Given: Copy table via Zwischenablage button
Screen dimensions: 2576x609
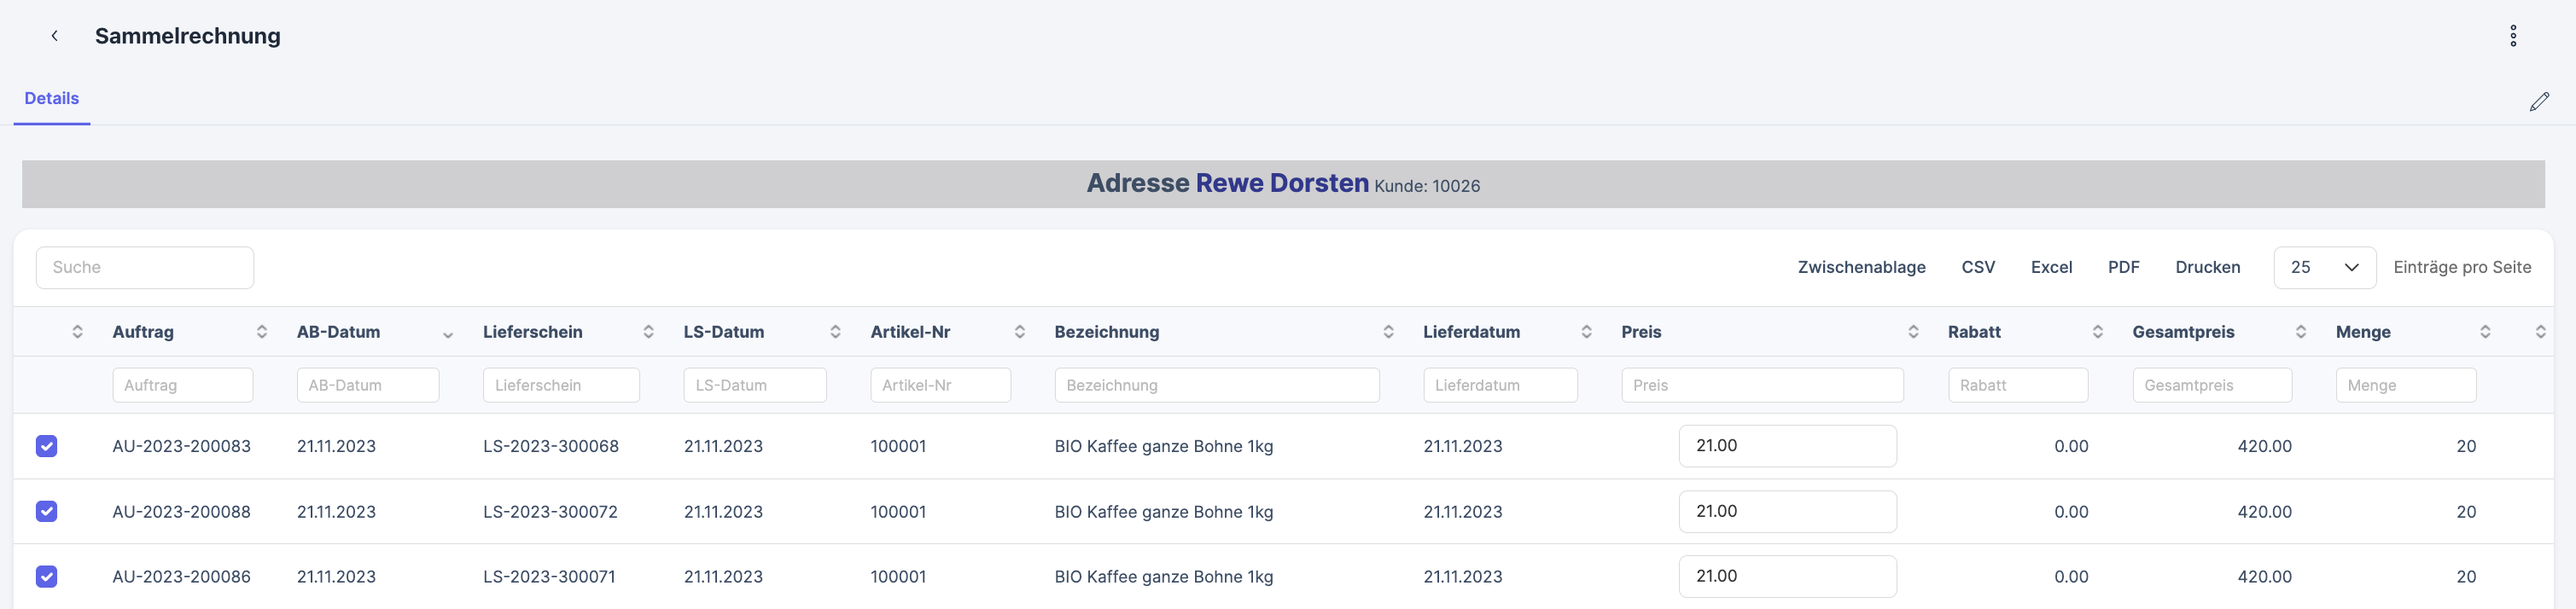Looking at the screenshot, I should point(1860,267).
